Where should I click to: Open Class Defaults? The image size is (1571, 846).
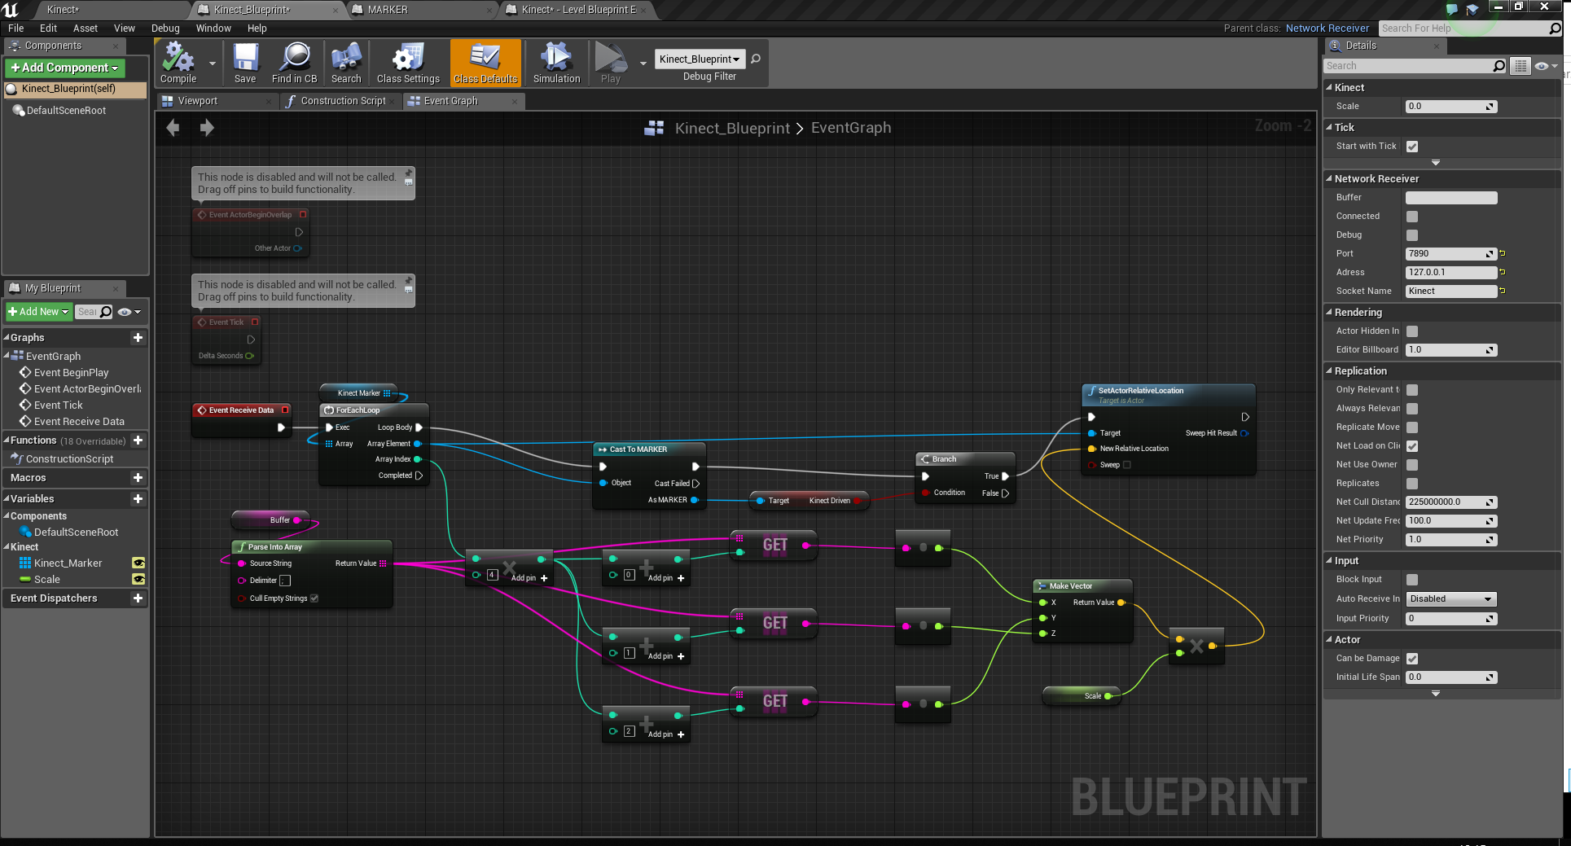tap(485, 63)
